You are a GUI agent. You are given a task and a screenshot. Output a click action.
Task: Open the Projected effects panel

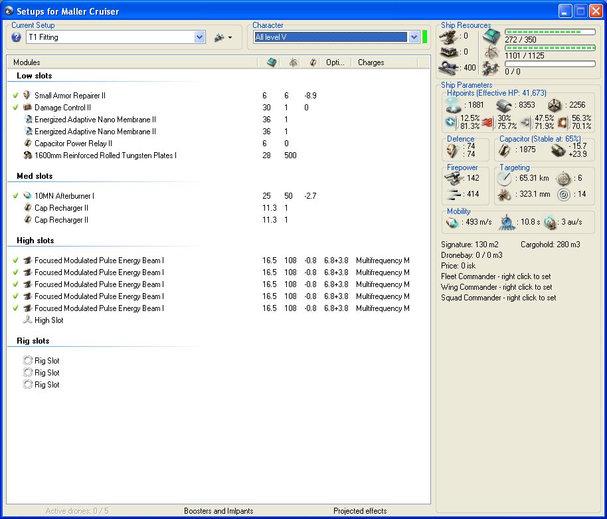(x=360, y=511)
